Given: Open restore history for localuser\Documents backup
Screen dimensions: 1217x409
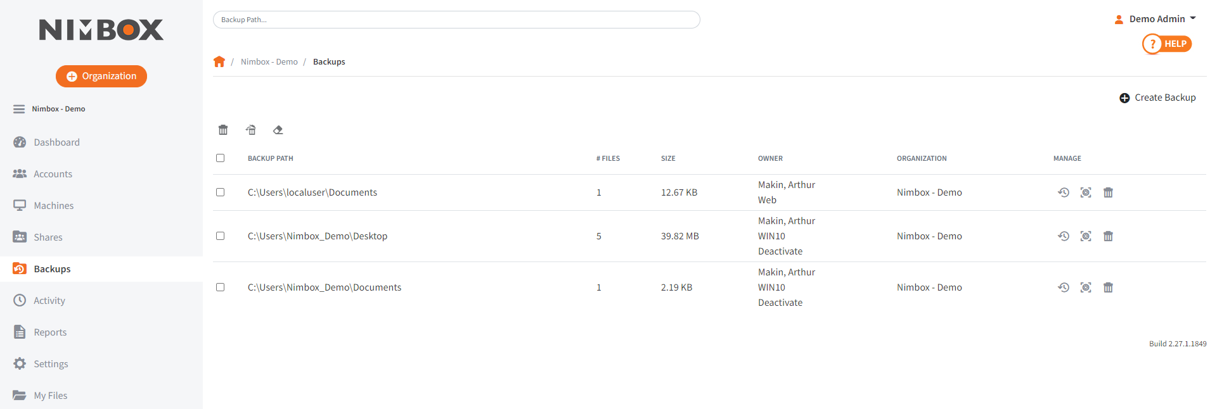Looking at the screenshot, I should (1064, 192).
